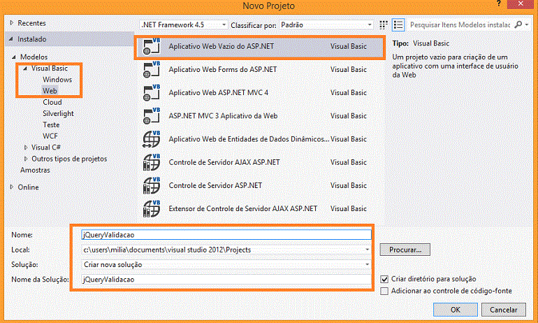Image resolution: width=538 pixels, height=323 pixels.
Task: Select the Web category
Action: pos(50,91)
